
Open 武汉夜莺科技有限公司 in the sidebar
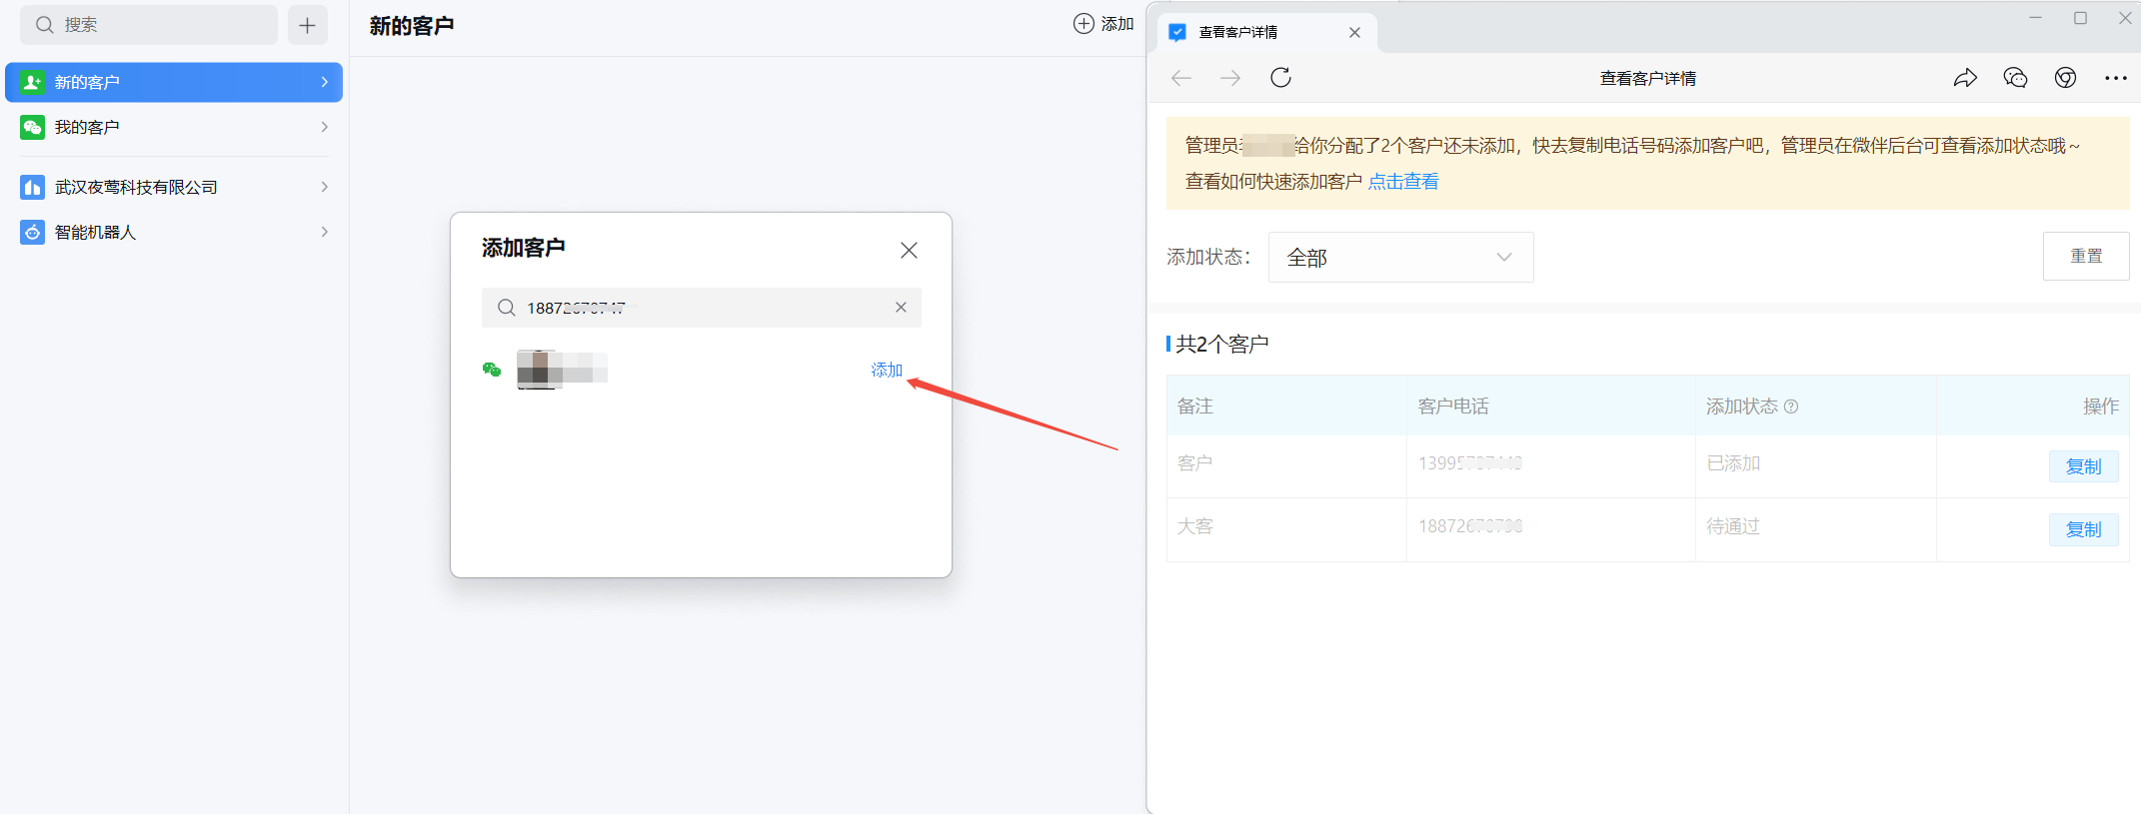coord(174,187)
